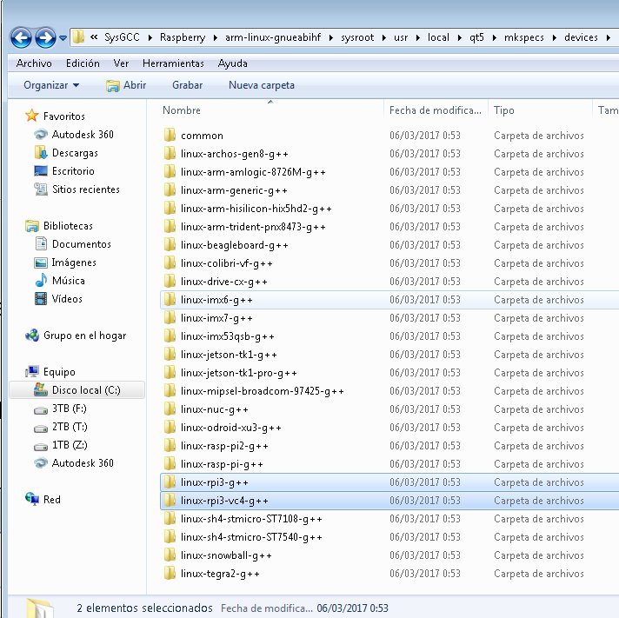Viewport: 619px width, 618px height.
Task: Click the mkspecs breadcrumb
Action: (x=524, y=37)
